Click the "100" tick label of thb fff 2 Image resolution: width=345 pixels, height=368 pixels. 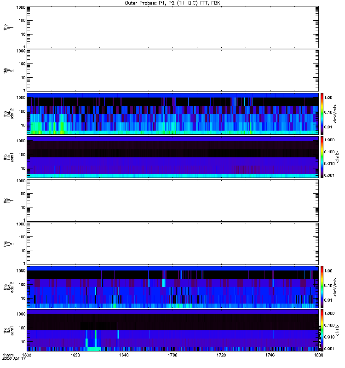(22, 64)
